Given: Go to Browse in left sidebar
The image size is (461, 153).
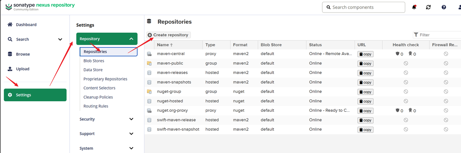Looking at the screenshot, I should pyautogui.click(x=23, y=54).
